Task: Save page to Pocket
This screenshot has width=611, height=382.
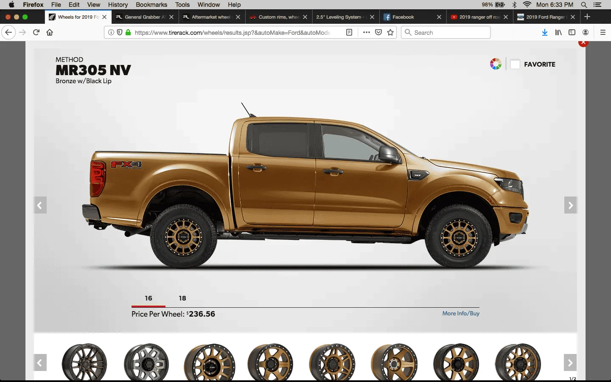Action: coord(378,32)
